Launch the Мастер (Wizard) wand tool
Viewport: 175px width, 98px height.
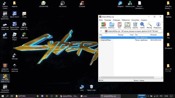tap(149, 25)
